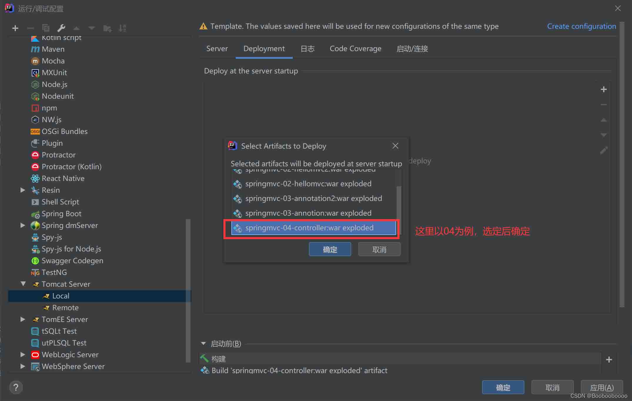Select the Build 'springmvc-04-controller:war exploded' artifact task

pos(400,370)
